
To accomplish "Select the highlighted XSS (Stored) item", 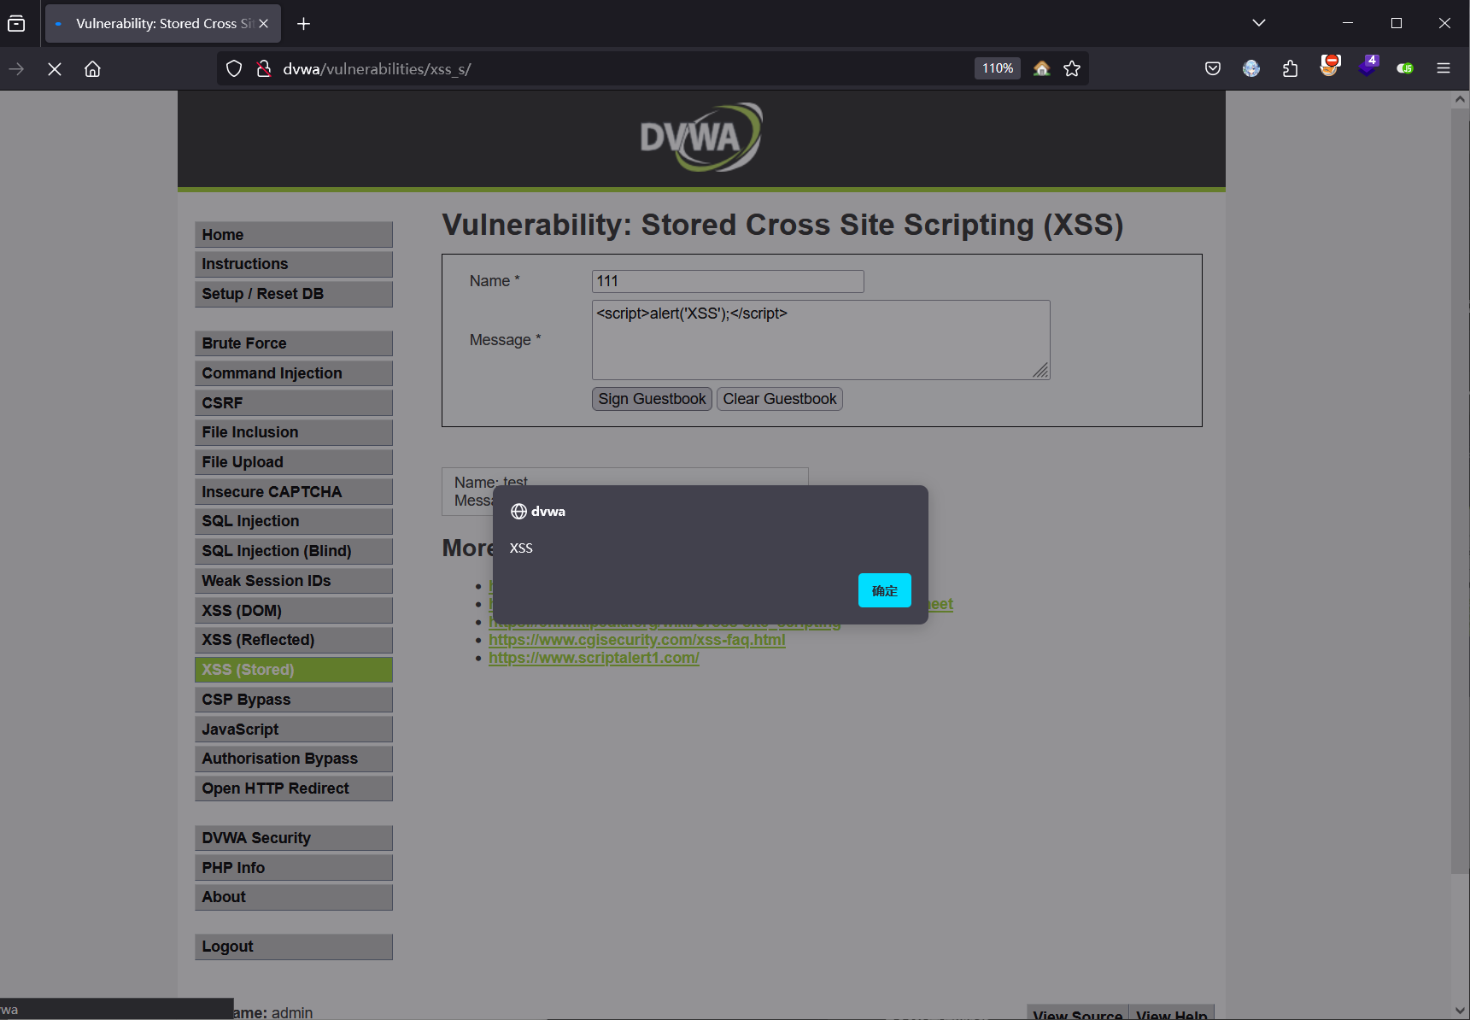I will click(294, 670).
